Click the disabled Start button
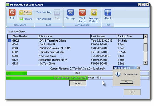The image size is (154, 106). [132, 92]
